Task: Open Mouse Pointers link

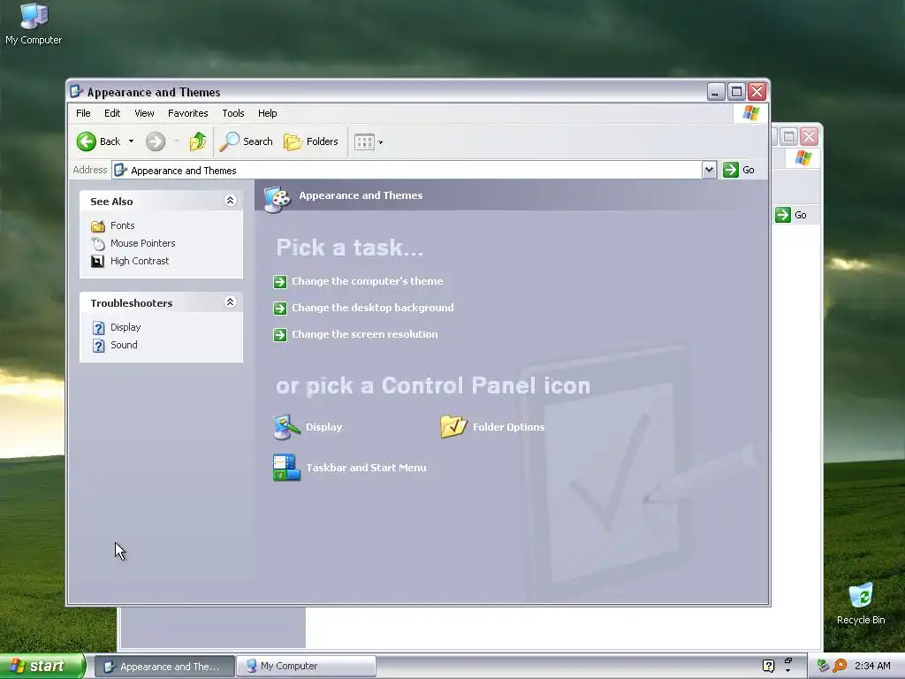Action: [x=142, y=243]
